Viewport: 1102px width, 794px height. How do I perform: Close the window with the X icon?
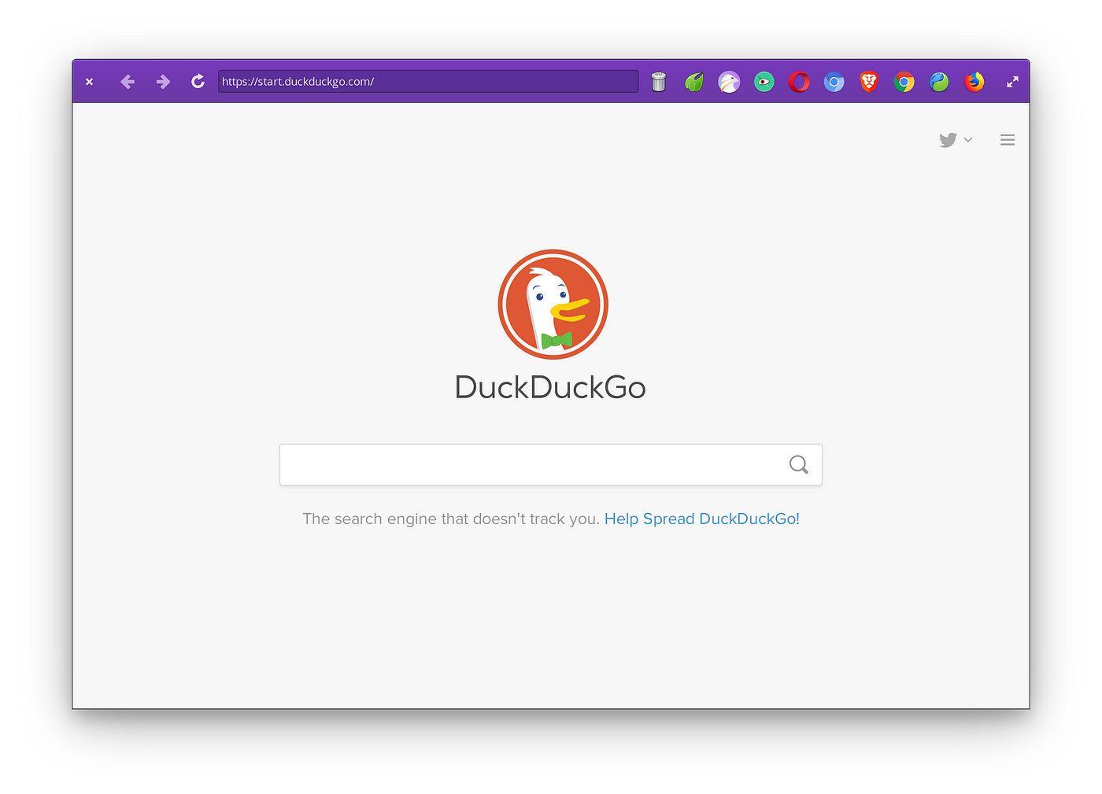coord(90,82)
